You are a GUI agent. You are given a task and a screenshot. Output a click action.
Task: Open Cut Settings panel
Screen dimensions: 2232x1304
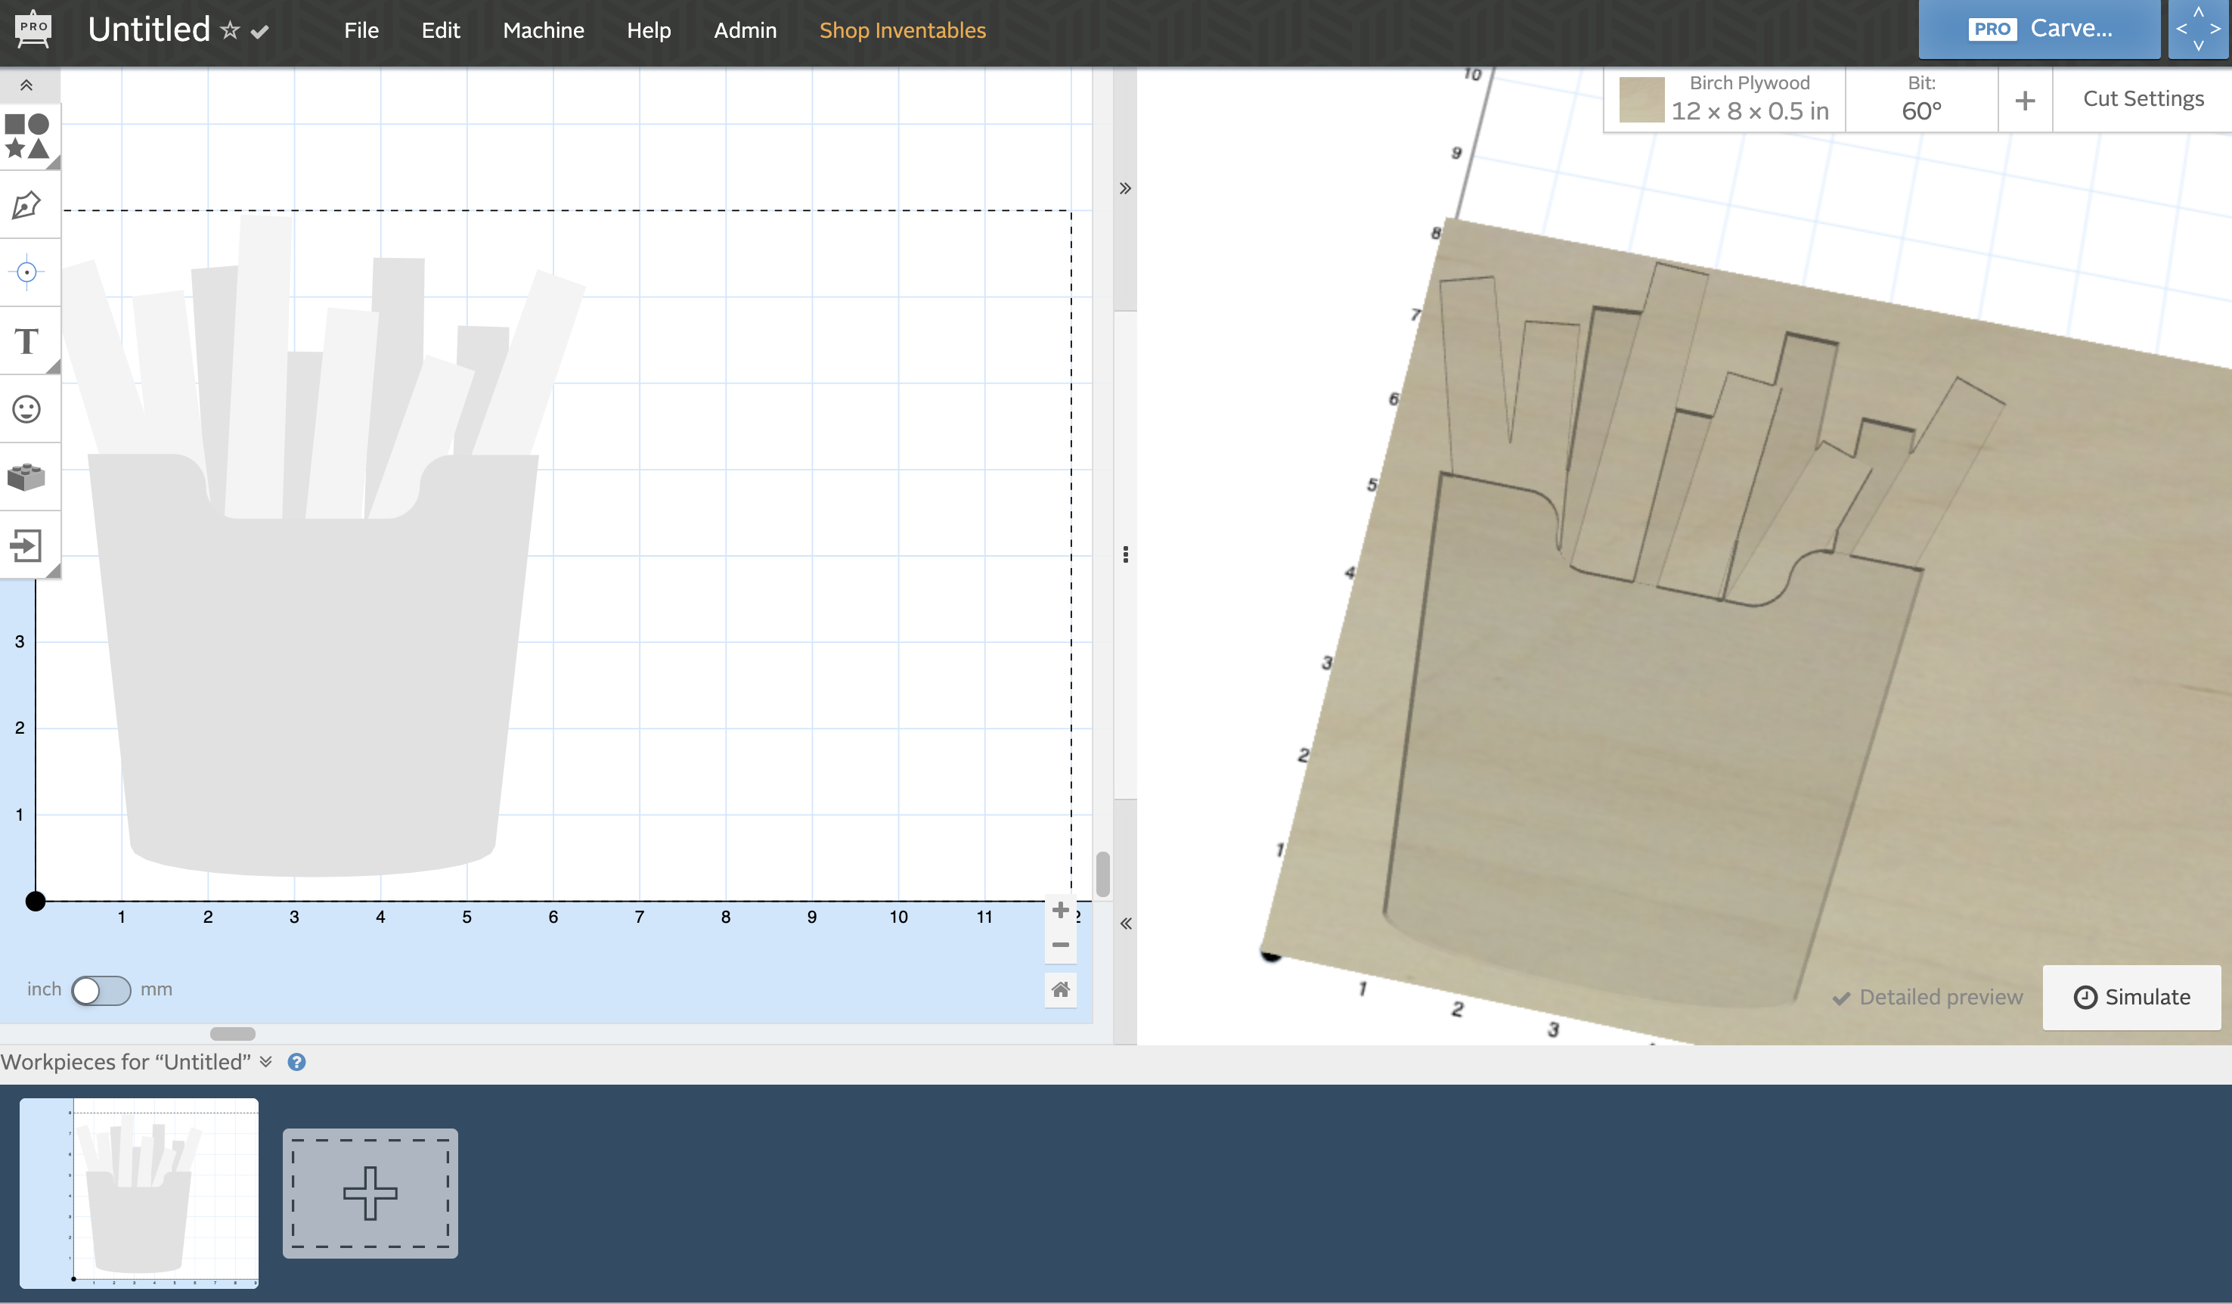pos(2143,98)
